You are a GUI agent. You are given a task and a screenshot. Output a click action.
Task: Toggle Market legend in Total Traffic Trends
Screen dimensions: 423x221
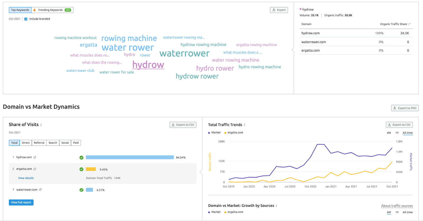tap(214, 133)
